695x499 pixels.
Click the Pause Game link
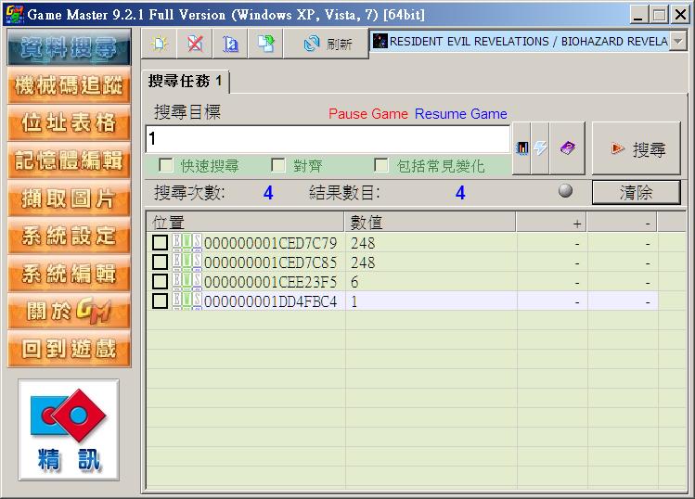pos(368,114)
